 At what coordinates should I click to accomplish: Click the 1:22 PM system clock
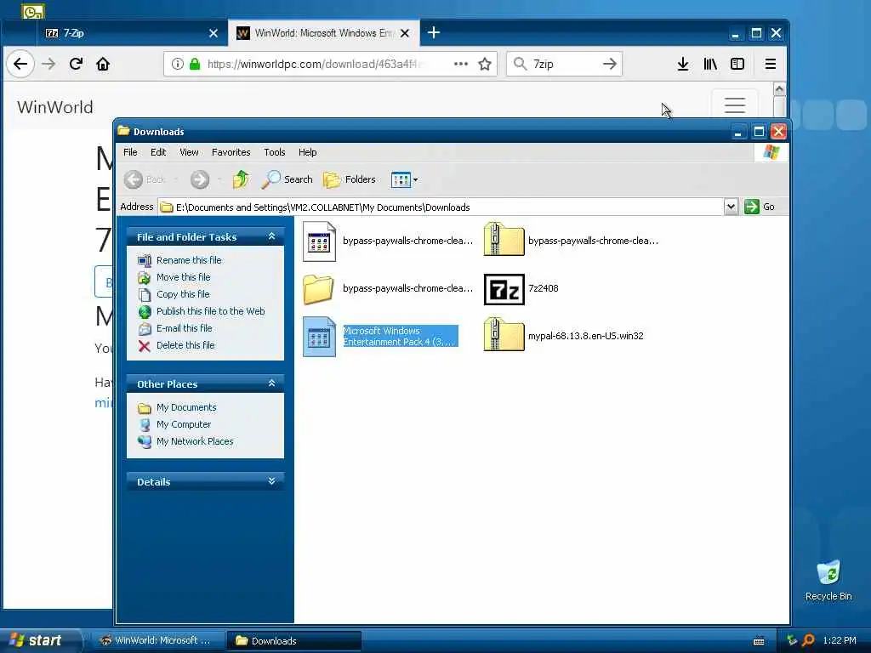tap(840, 640)
